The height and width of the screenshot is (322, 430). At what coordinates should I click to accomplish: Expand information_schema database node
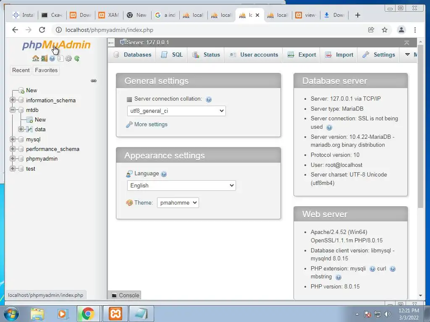pyautogui.click(x=12, y=100)
